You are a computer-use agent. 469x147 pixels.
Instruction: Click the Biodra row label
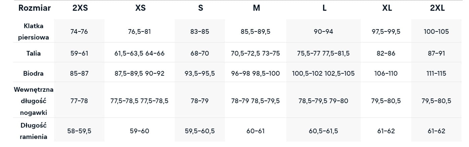[x=34, y=73]
